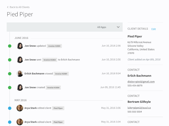
Task: Click the Pied Piper page title
Action: (20, 14)
